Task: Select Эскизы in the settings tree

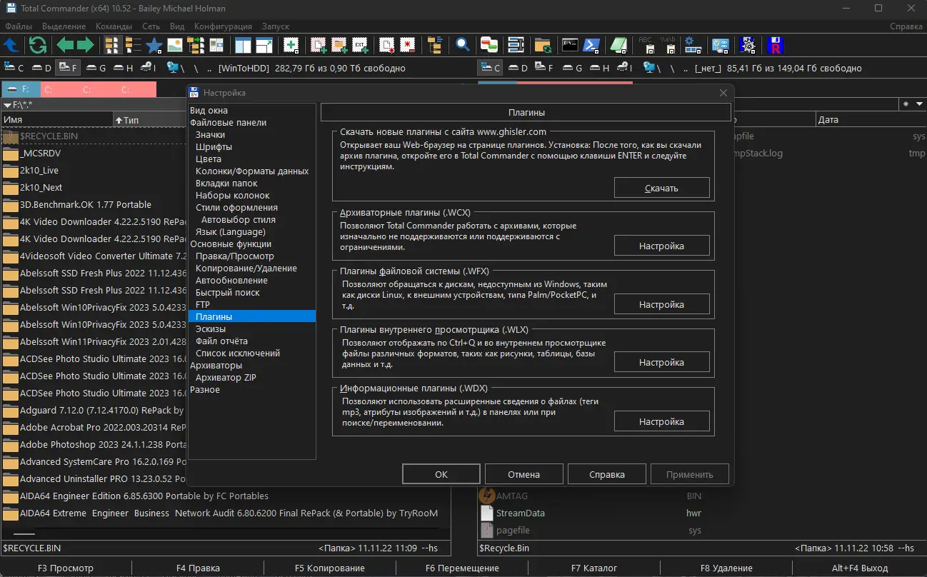Action: 211,329
